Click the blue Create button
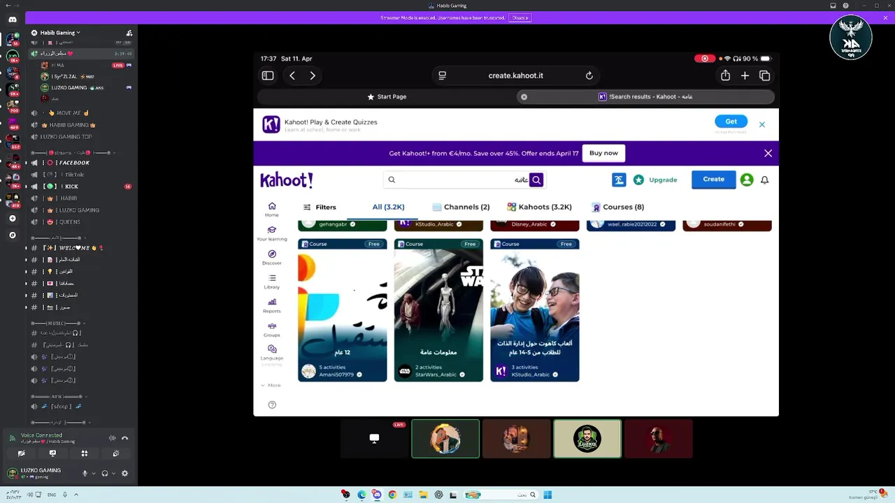 pos(714,180)
